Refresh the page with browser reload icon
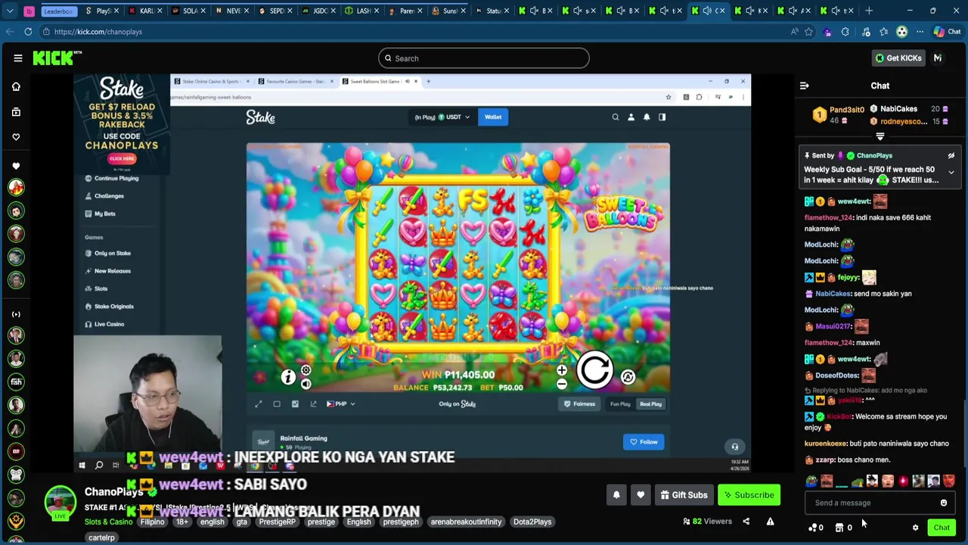The image size is (968, 545). point(28,32)
